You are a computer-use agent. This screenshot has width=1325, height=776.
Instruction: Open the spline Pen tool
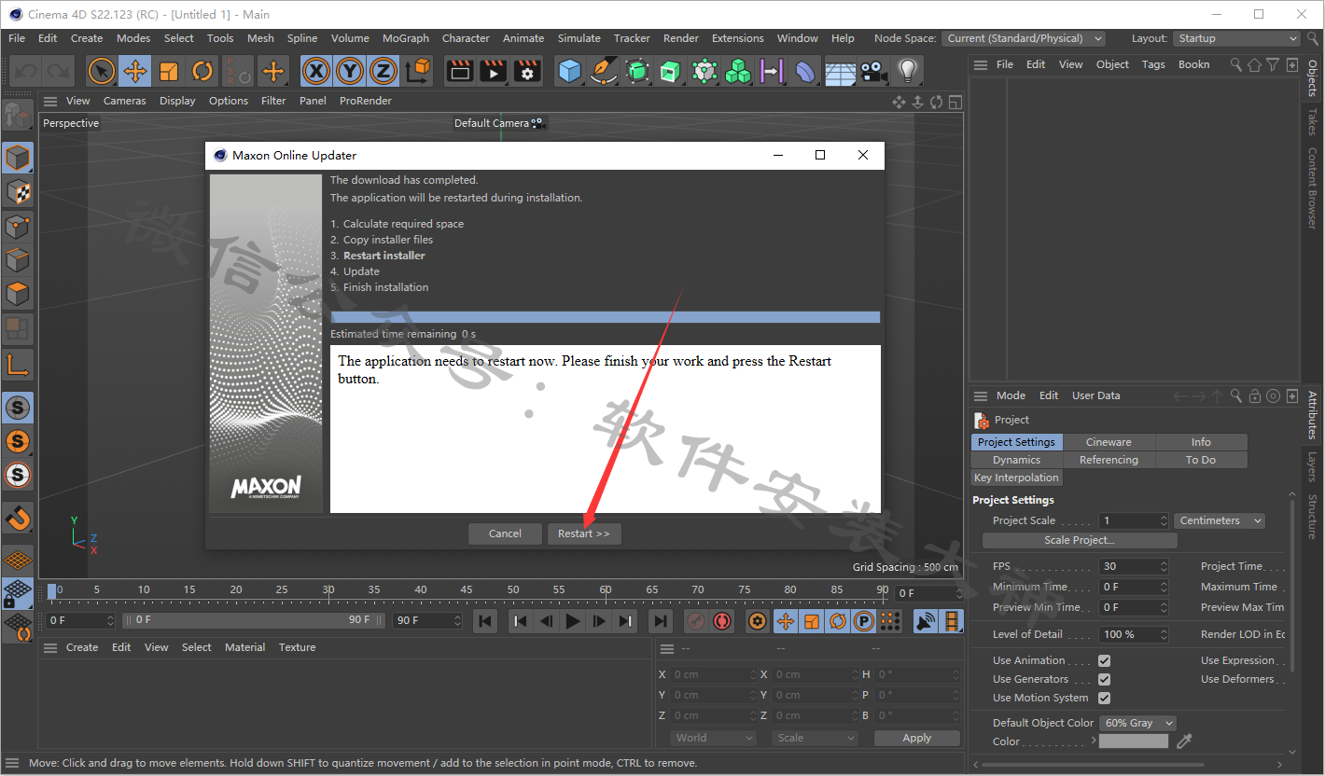(604, 71)
